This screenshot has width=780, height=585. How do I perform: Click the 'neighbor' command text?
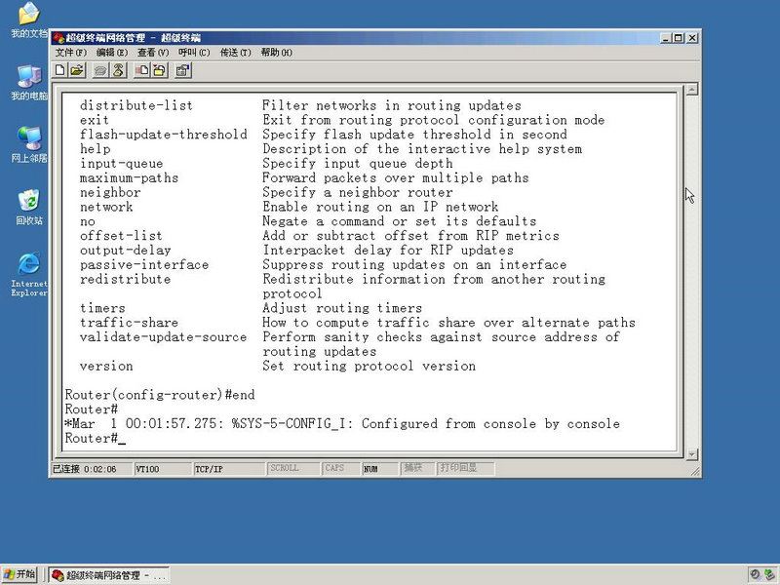point(110,192)
